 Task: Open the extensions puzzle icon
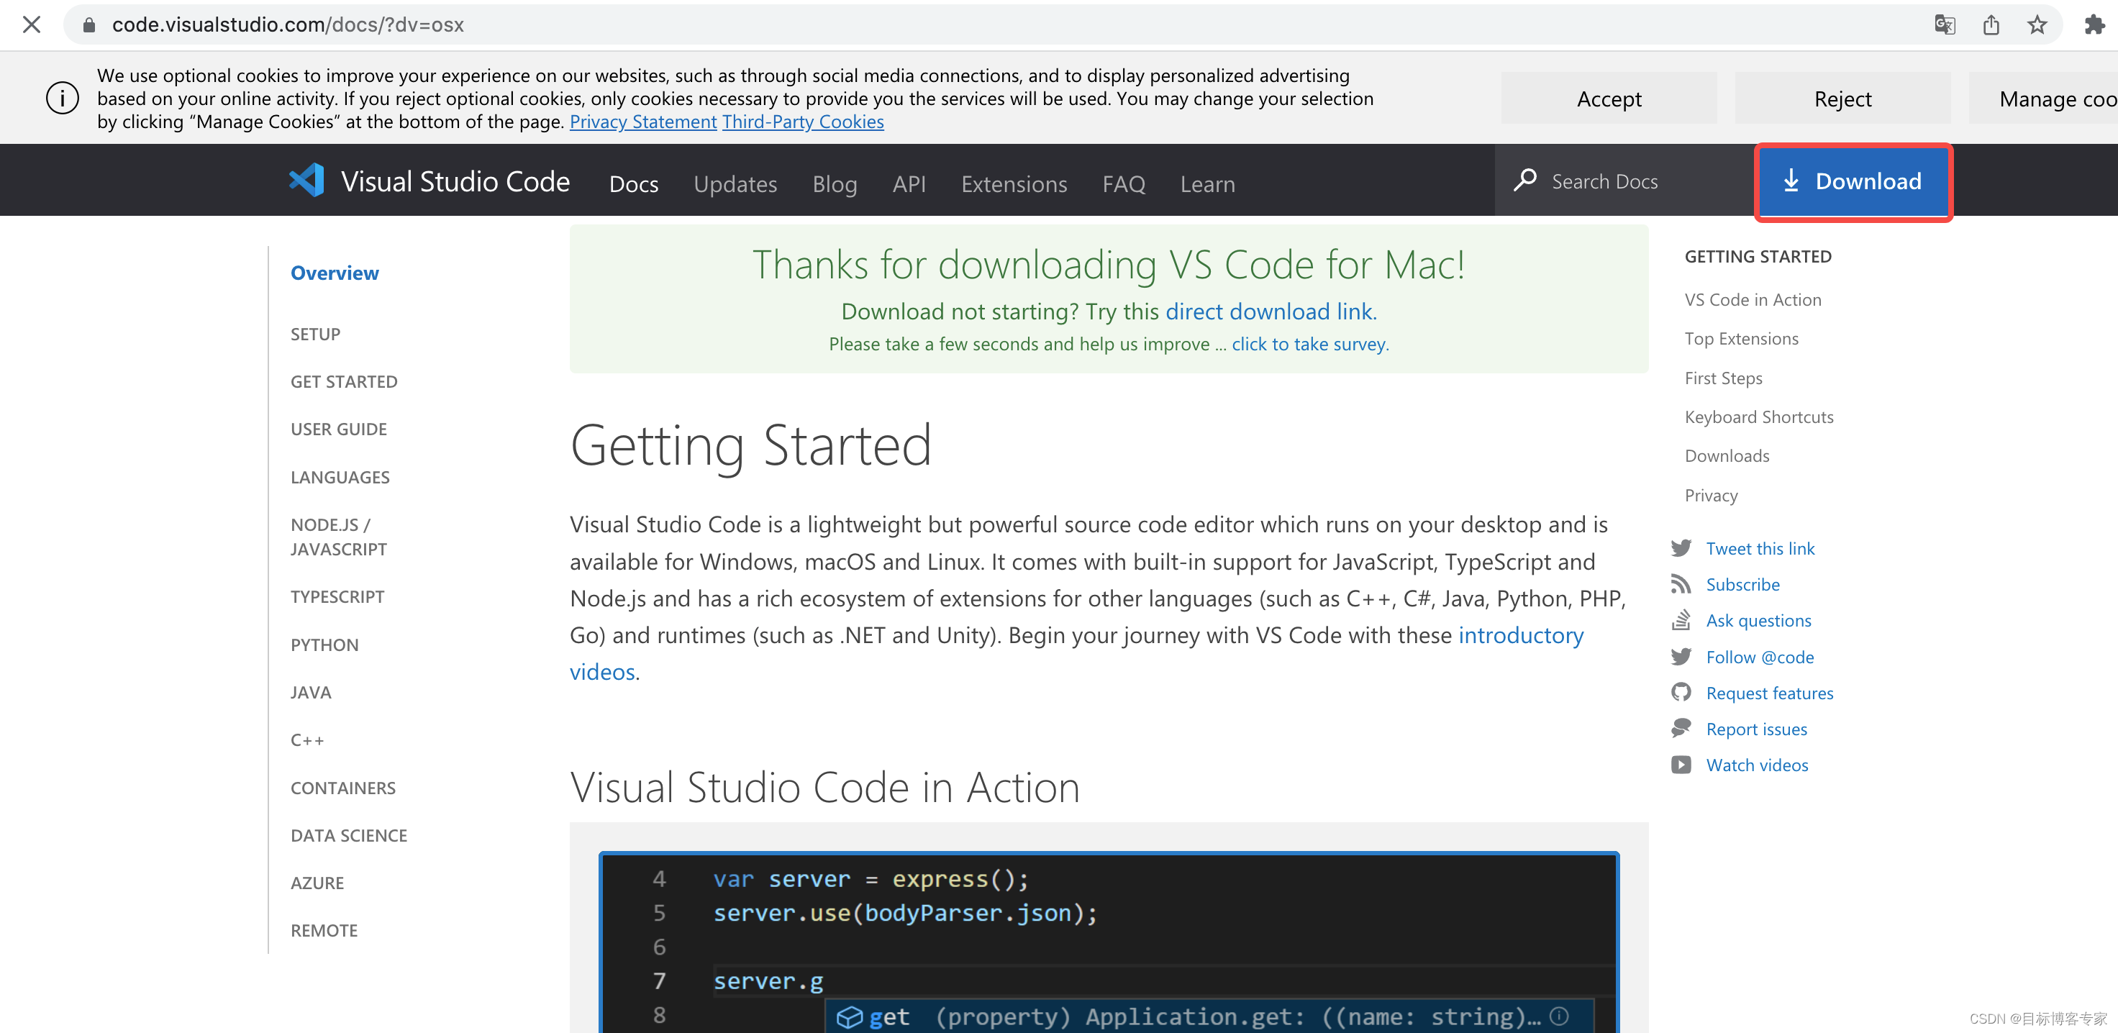2094,24
